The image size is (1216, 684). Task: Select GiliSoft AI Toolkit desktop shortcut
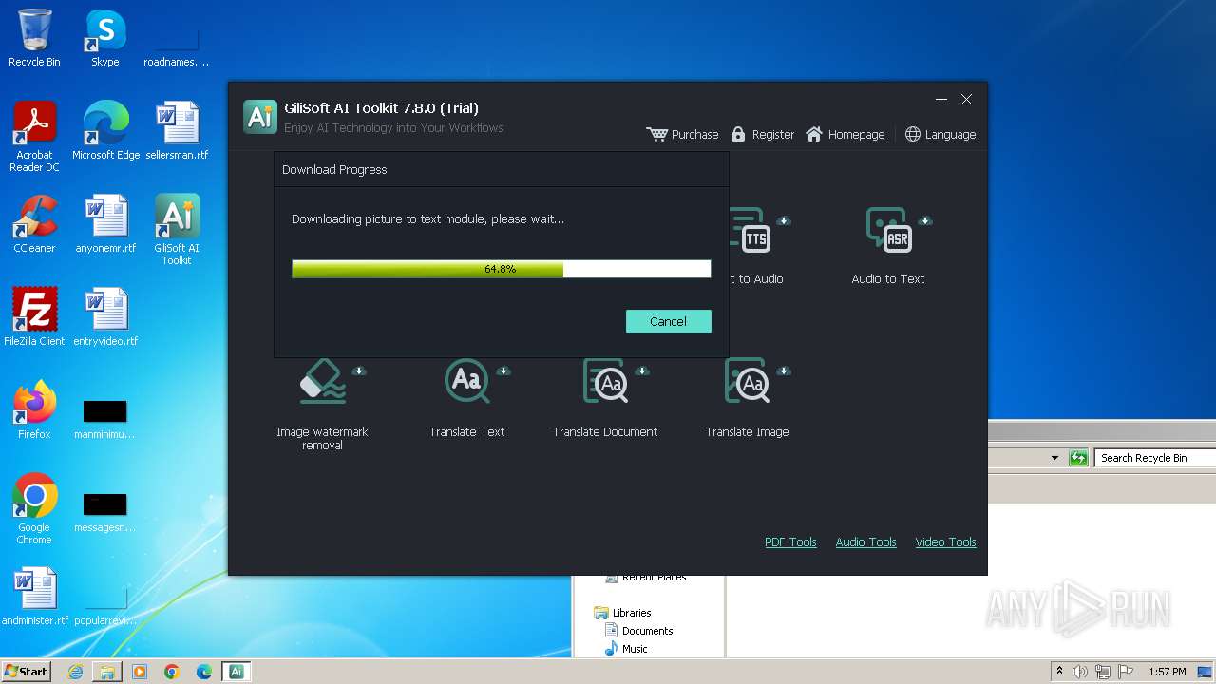click(x=177, y=230)
